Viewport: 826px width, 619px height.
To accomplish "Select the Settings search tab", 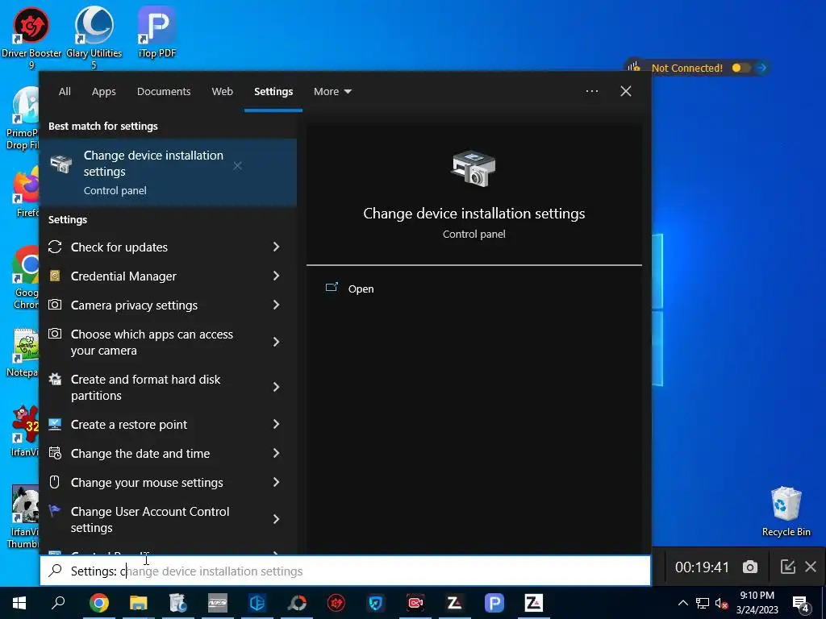I will click(x=273, y=92).
